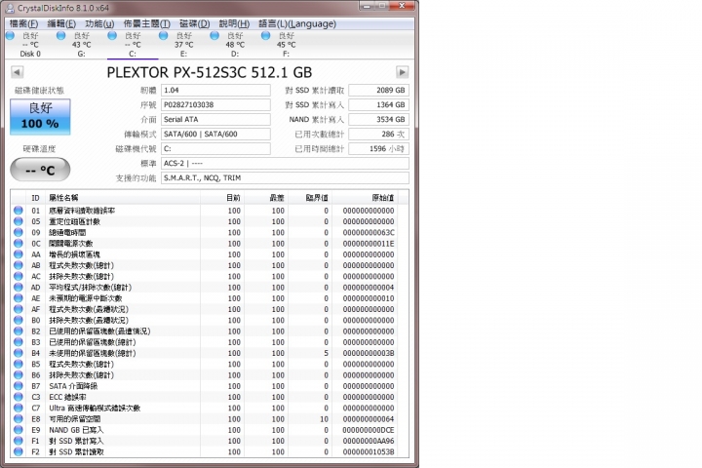Click the status icon for attribute F1
702x468 pixels.
coord(19,441)
